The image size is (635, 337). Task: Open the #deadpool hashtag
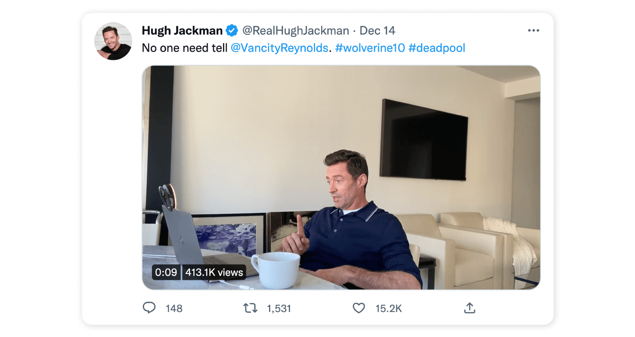[437, 48]
